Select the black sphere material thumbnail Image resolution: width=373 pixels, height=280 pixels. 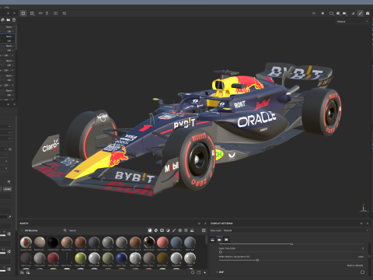(53, 242)
